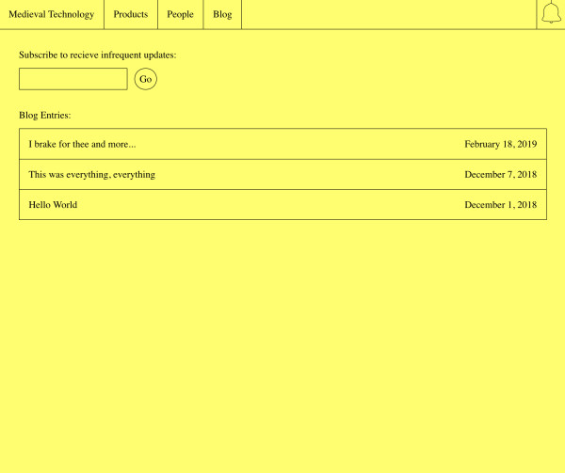565x473 pixels.
Task: Click blank middle area of Hello World row
Action: pyautogui.click(x=273, y=204)
